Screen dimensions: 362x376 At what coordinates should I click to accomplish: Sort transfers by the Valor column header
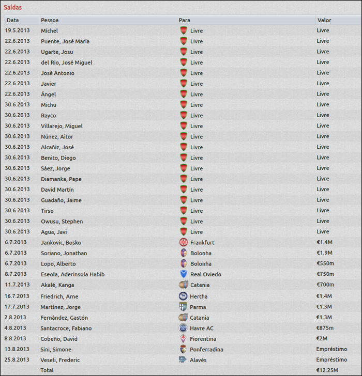point(324,20)
